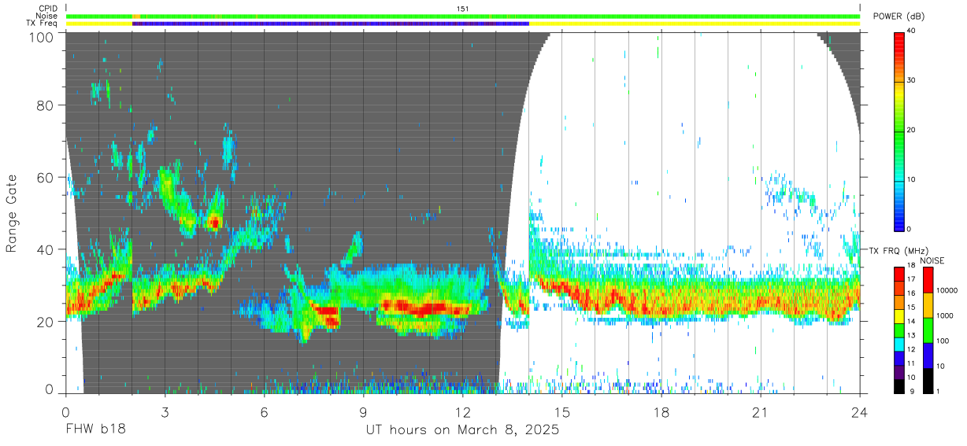Click the 40 tick on the POWER scale
This screenshot has width=967, height=446.
coord(913,31)
